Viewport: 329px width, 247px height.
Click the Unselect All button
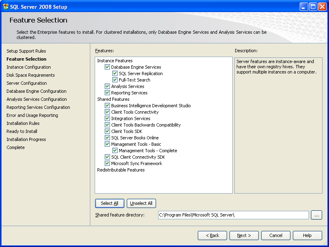tap(141, 203)
